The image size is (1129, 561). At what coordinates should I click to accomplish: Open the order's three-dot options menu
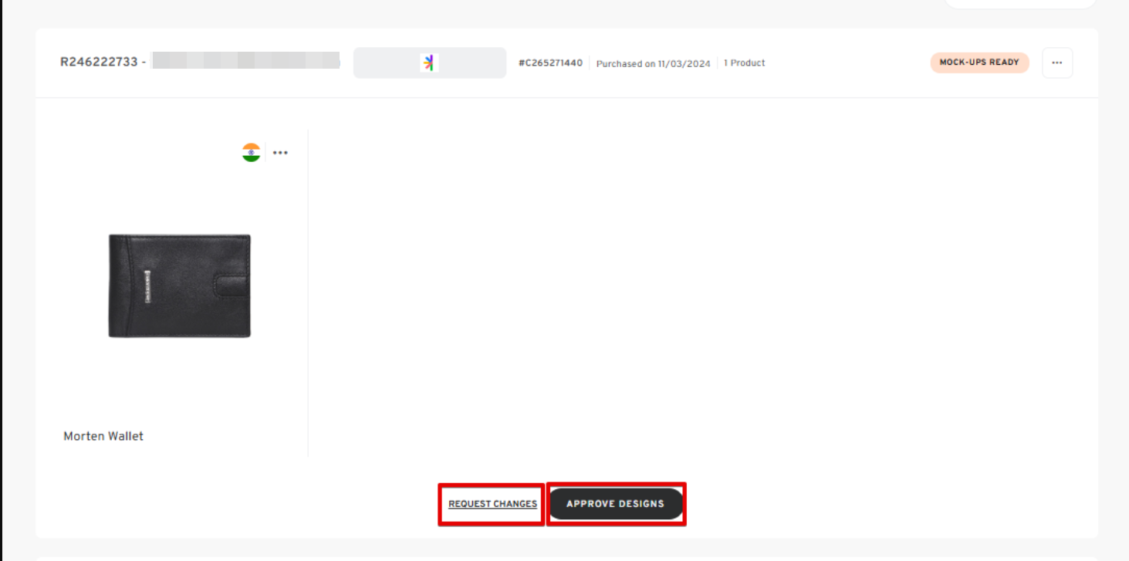pos(1057,63)
